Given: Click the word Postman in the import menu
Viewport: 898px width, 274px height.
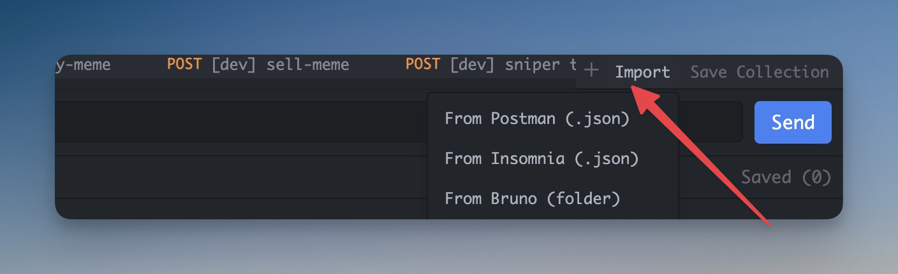Looking at the screenshot, I should [x=523, y=119].
